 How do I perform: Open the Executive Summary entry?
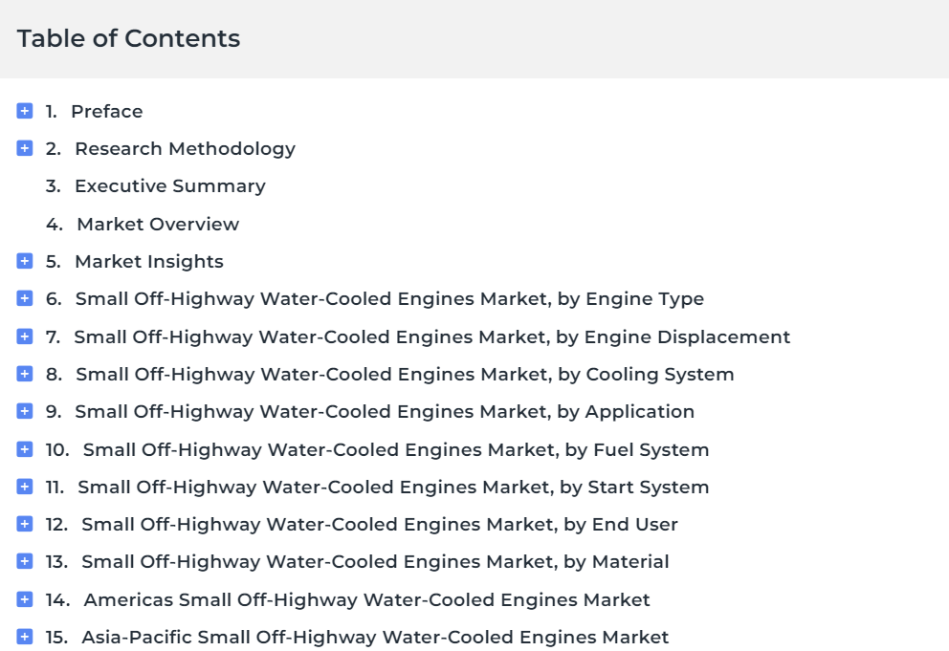coord(170,186)
